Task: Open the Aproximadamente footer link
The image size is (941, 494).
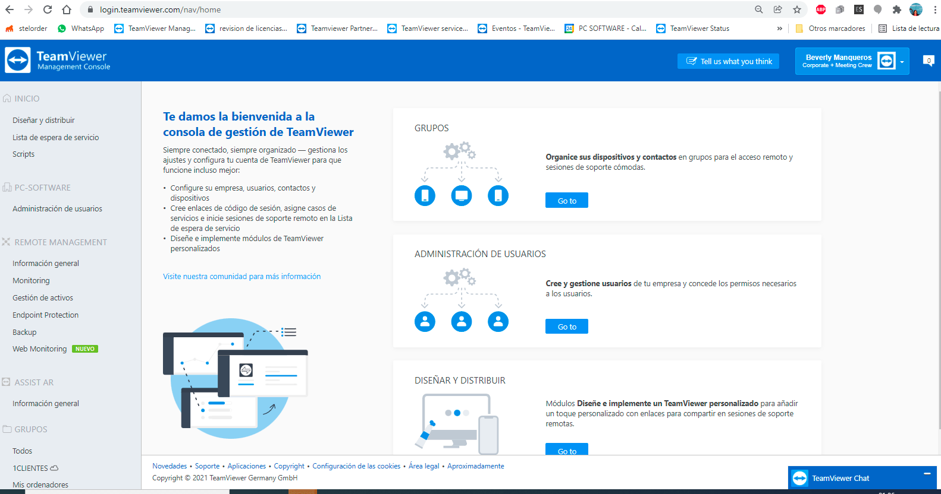Action: tap(476, 466)
